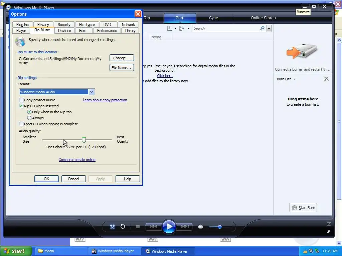Click the burner drive icon in Burn pane
342x256 pixels.
[x=302, y=51]
